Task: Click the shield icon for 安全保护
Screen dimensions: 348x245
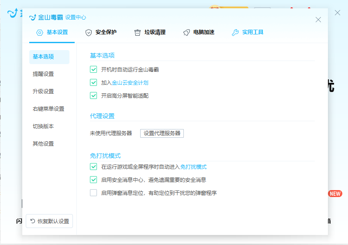Action: click(x=88, y=32)
